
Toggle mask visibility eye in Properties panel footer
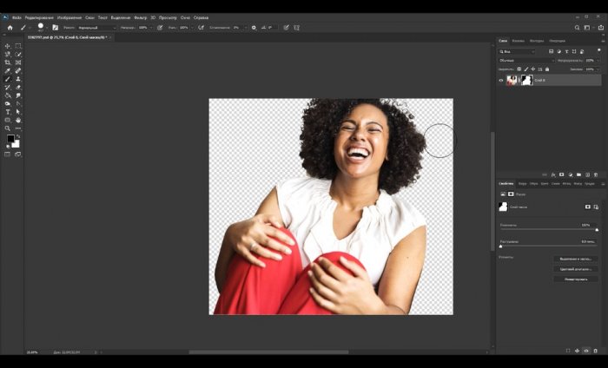587,351
